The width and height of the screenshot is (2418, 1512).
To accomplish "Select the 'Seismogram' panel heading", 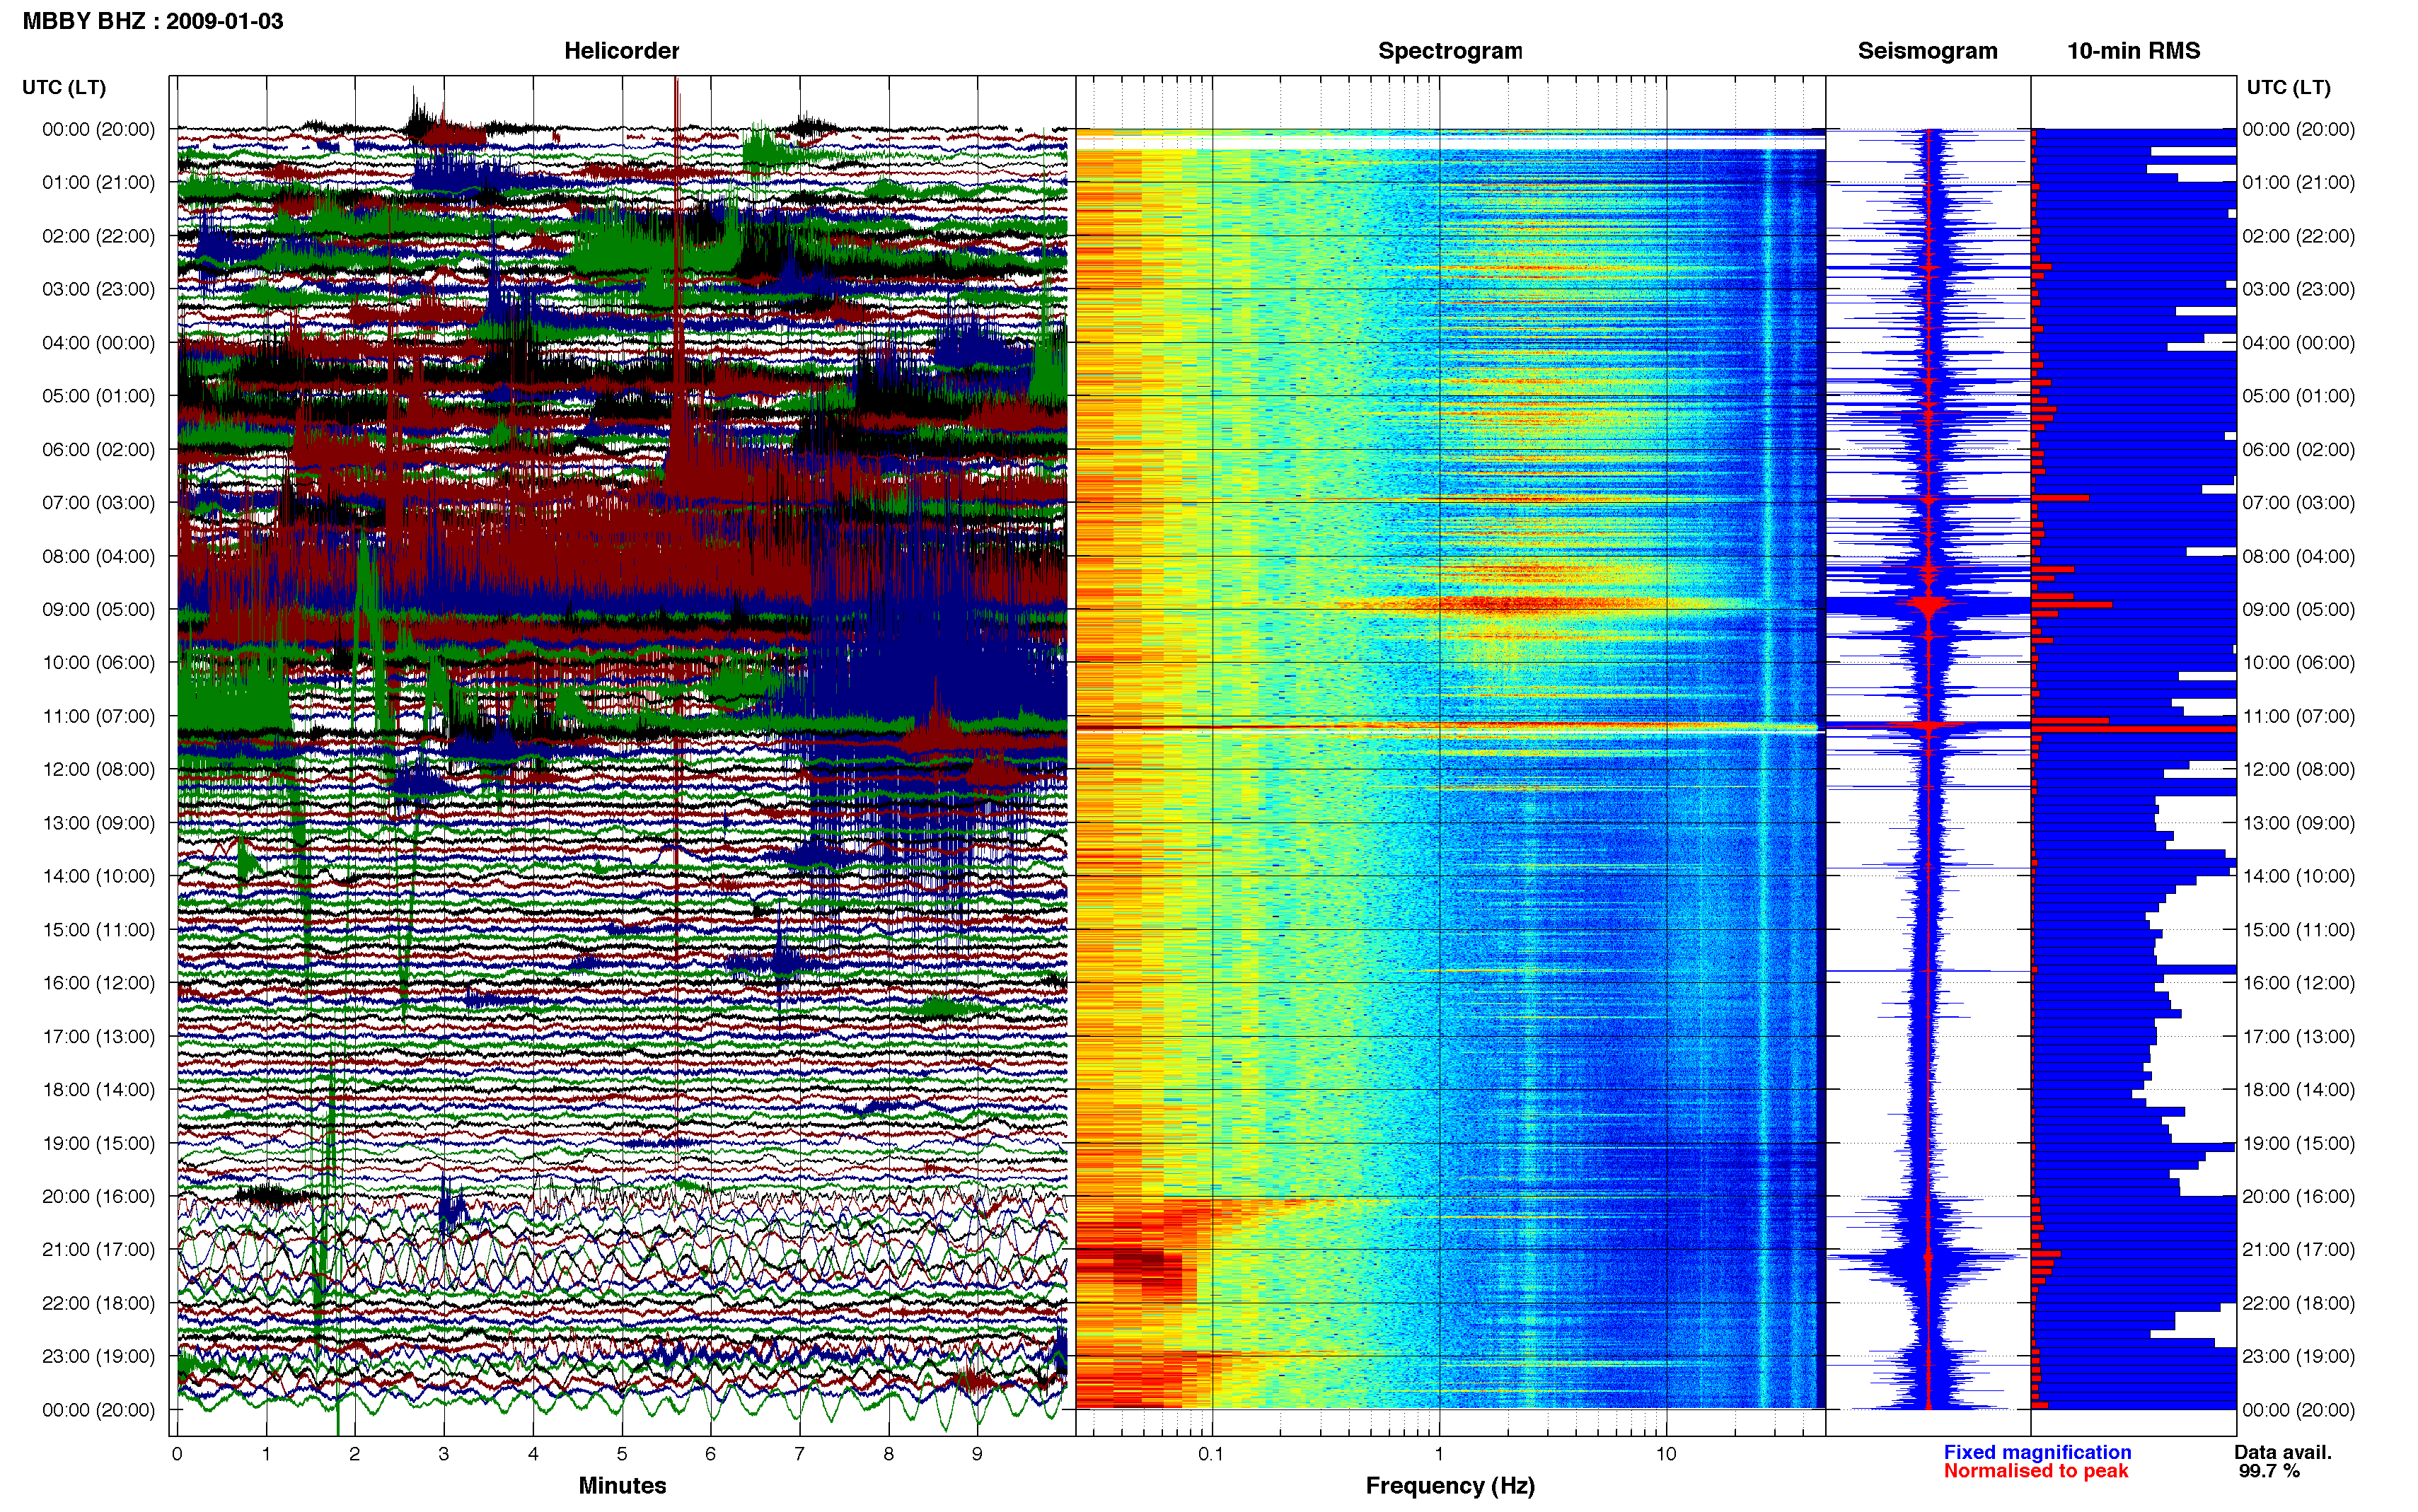I will tap(1927, 51).
